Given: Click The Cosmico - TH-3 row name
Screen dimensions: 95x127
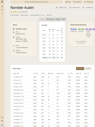Looking at the screenshot, I should (19, 97).
